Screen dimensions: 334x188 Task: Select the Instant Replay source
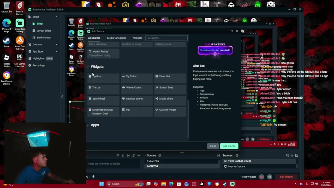pos(103,53)
